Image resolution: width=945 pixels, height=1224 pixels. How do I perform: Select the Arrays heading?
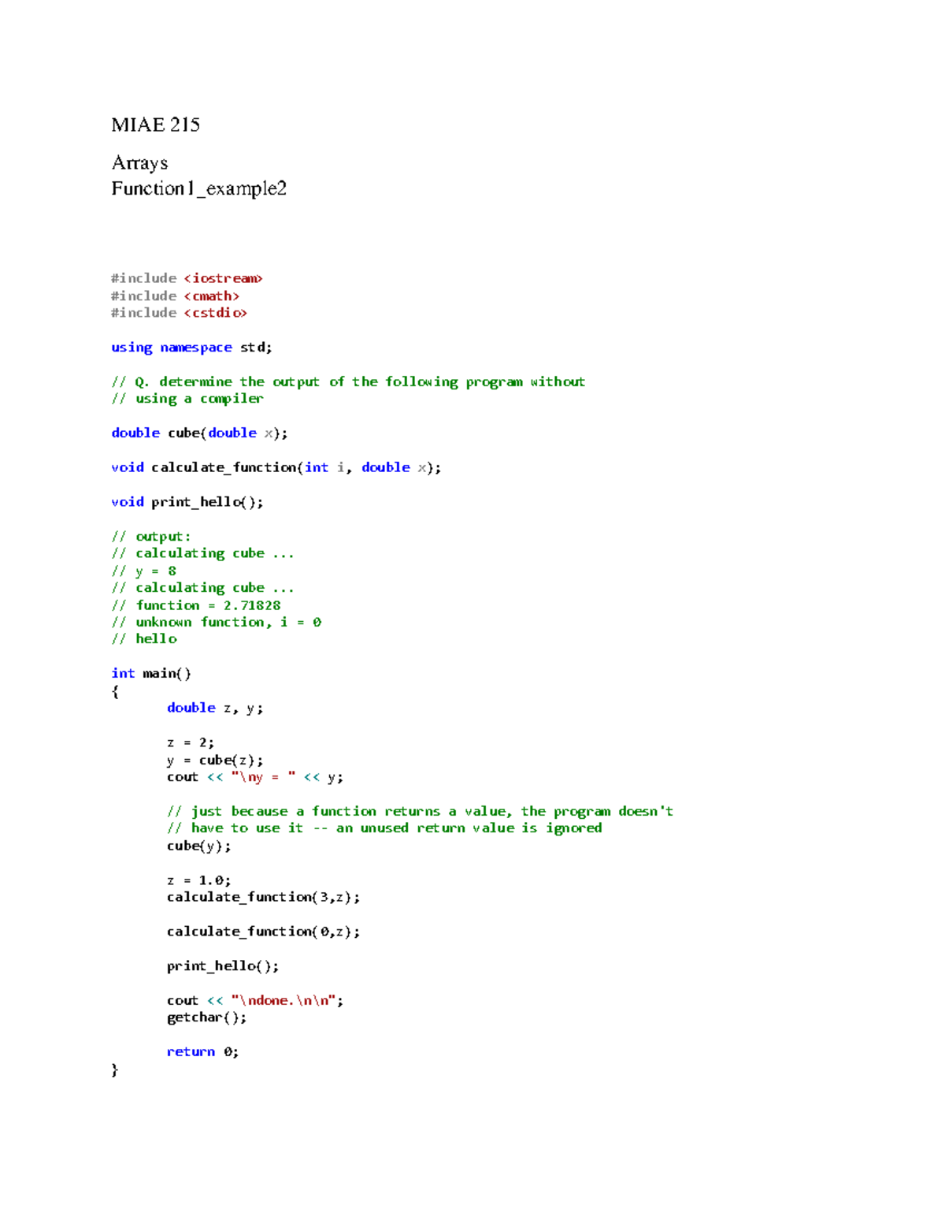(x=139, y=163)
